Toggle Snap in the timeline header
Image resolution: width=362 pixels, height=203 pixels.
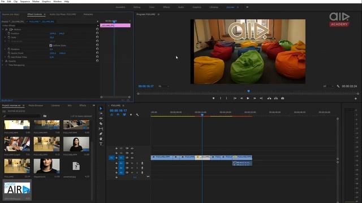118,114
